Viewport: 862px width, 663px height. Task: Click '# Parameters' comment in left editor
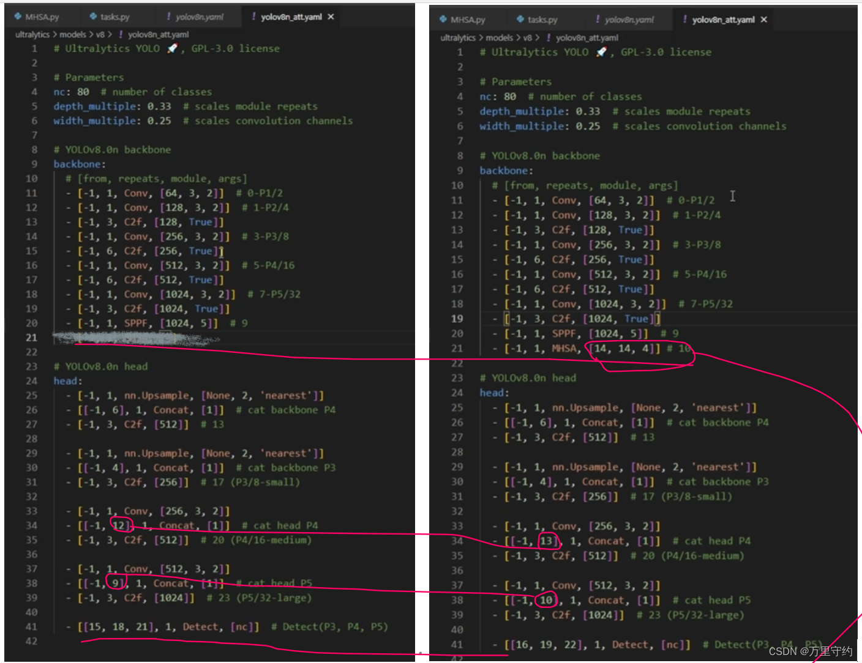[x=88, y=78]
